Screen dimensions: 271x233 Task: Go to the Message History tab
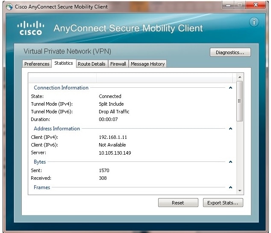pos(147,64)
